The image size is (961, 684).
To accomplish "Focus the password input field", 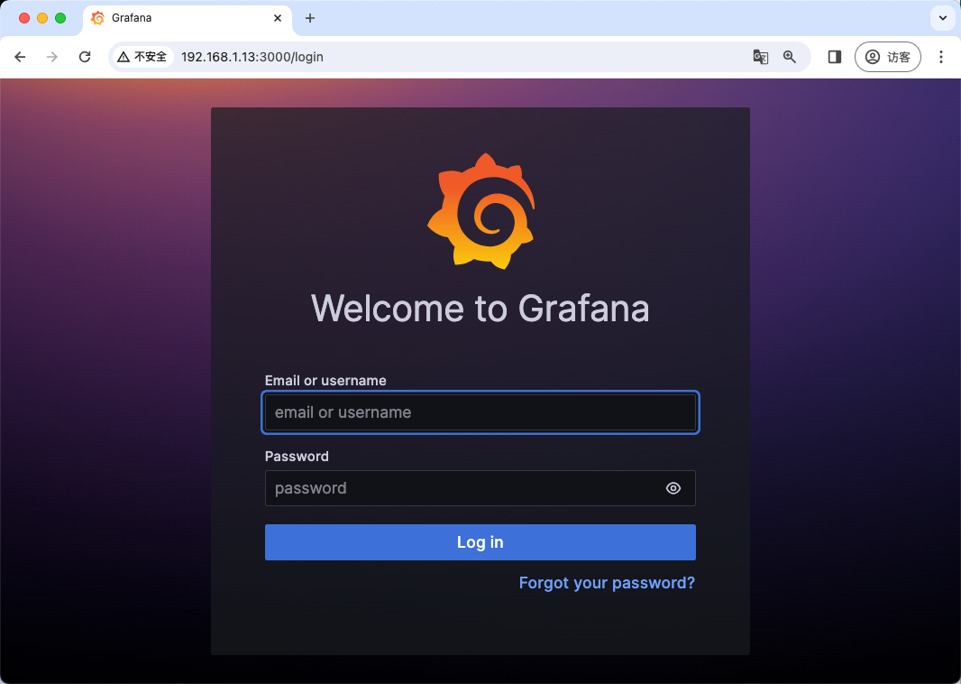I will pyautogui.click(x=480, y=488).
